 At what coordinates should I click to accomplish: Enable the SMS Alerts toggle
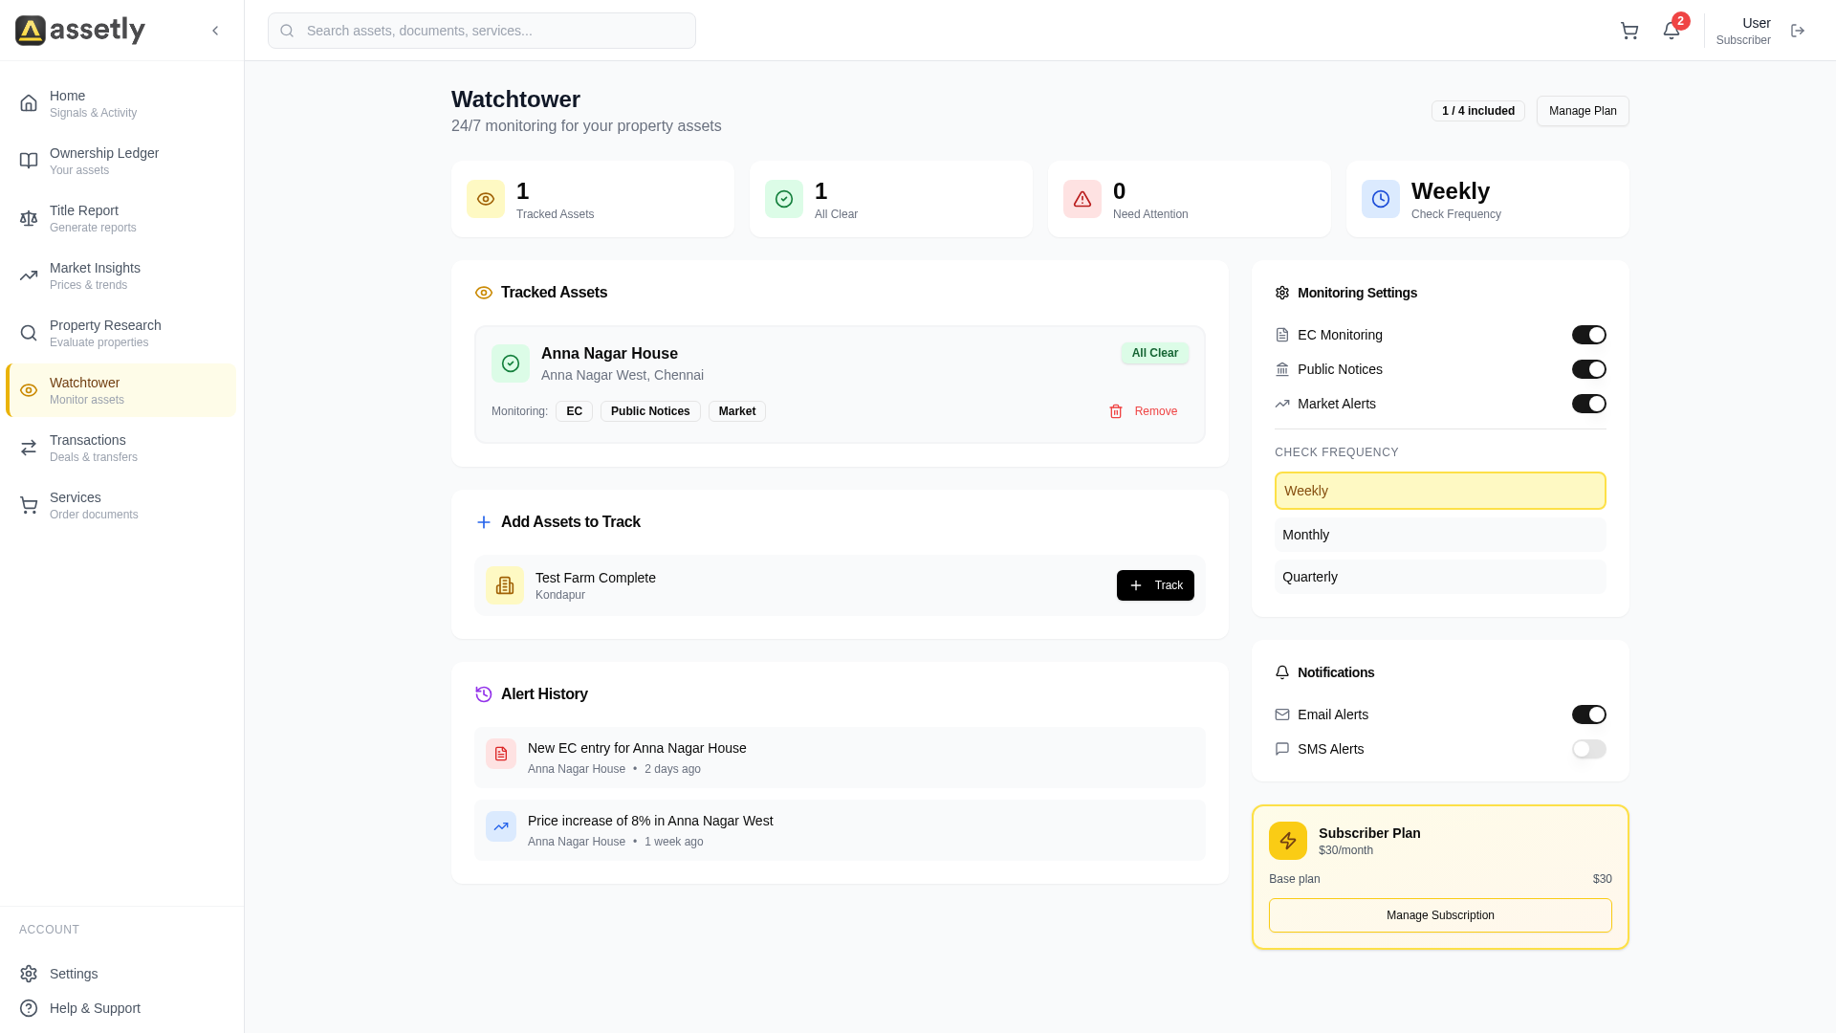click(1588, 749)
